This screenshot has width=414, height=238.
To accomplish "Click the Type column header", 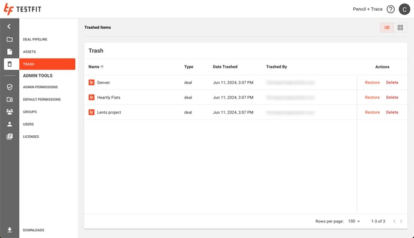I will point(188,67).
